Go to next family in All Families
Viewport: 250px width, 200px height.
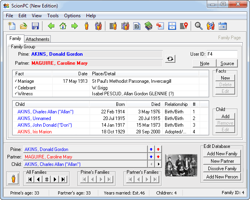coord(55,180)
